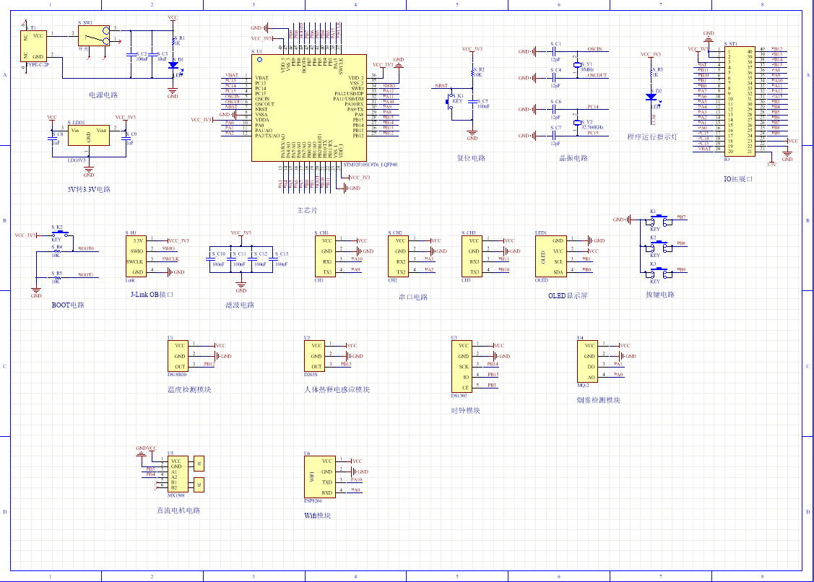
Task: Select the LDO3V3 regulator component
Action: (89, 135)
